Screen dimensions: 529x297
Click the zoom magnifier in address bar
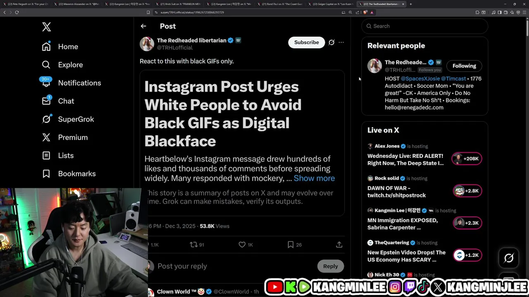(x=350, y=12)
